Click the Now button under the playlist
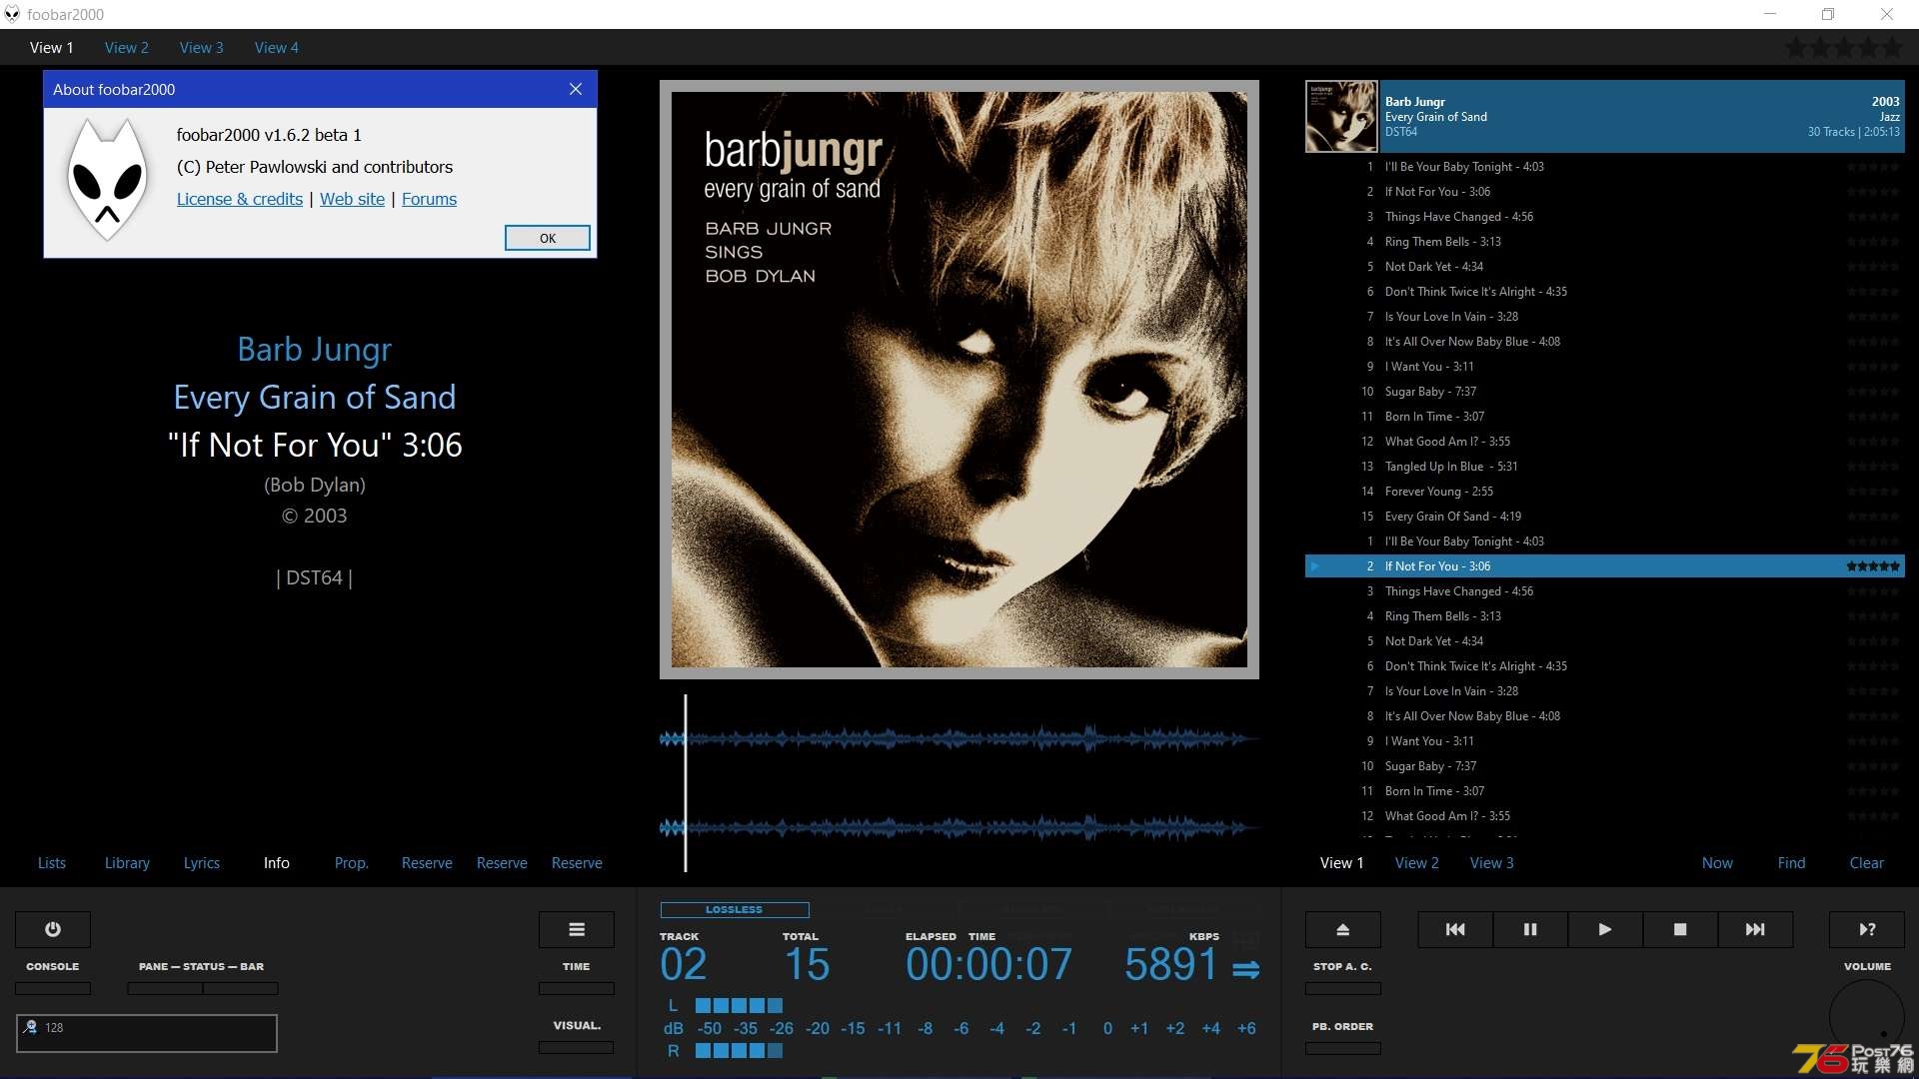This screenshot has height=1079, width=1919. click(x=1718, y=862)
